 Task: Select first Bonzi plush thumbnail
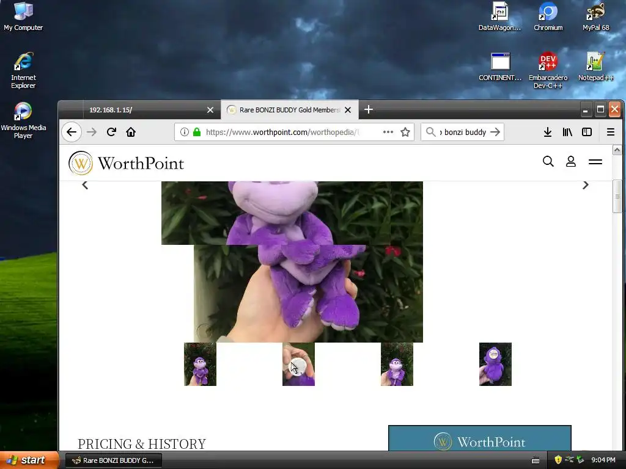tap(200, 364)
